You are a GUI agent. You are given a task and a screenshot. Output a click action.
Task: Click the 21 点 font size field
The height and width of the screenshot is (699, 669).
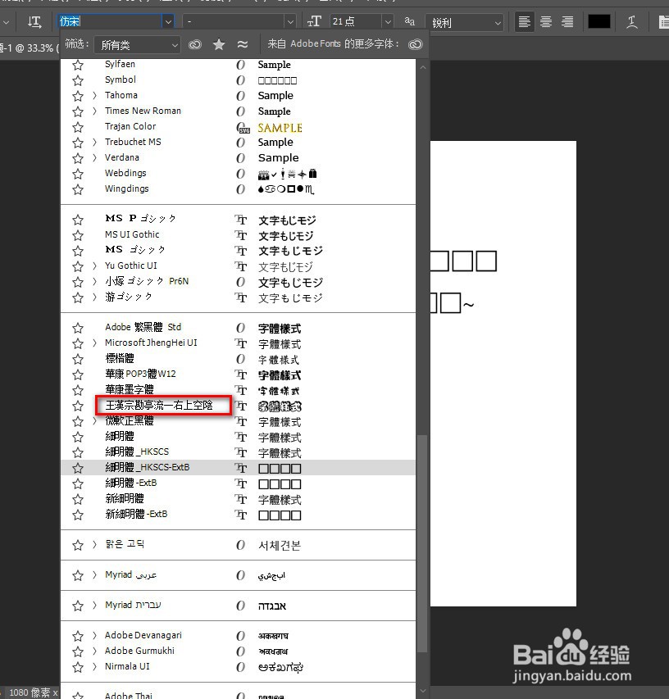coord(356,21)
